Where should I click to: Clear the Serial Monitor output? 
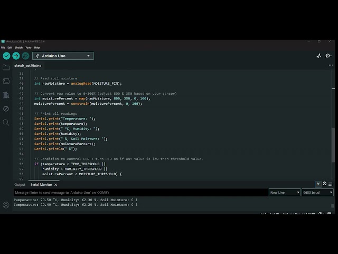tap(330, 184)
